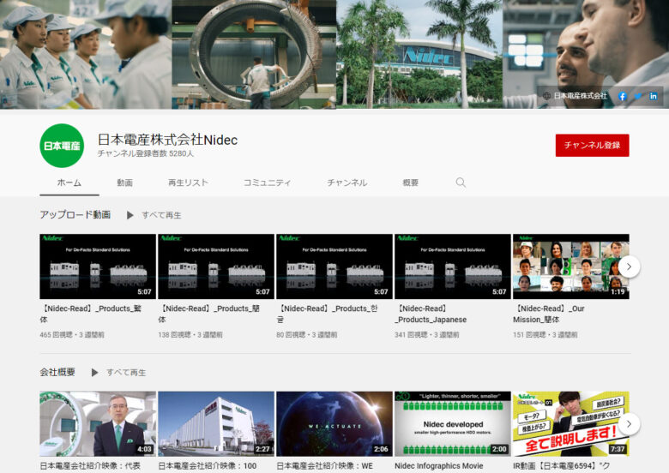Play the Nidec developed infographic thumbnail
Viewport: 669px width, 473px height.
(x=452, y=424)
